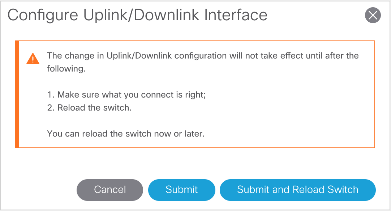
Task: Choose to submit and reload the switch now
Action: tap(297, 190)
